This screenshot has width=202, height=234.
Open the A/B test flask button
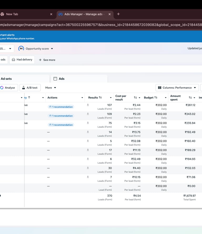[x=30, y=88]
